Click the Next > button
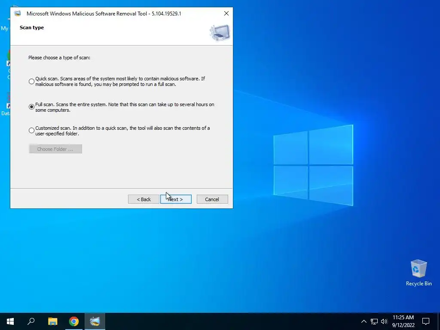This screenshot has height=330, width=440. coord(176,199)
